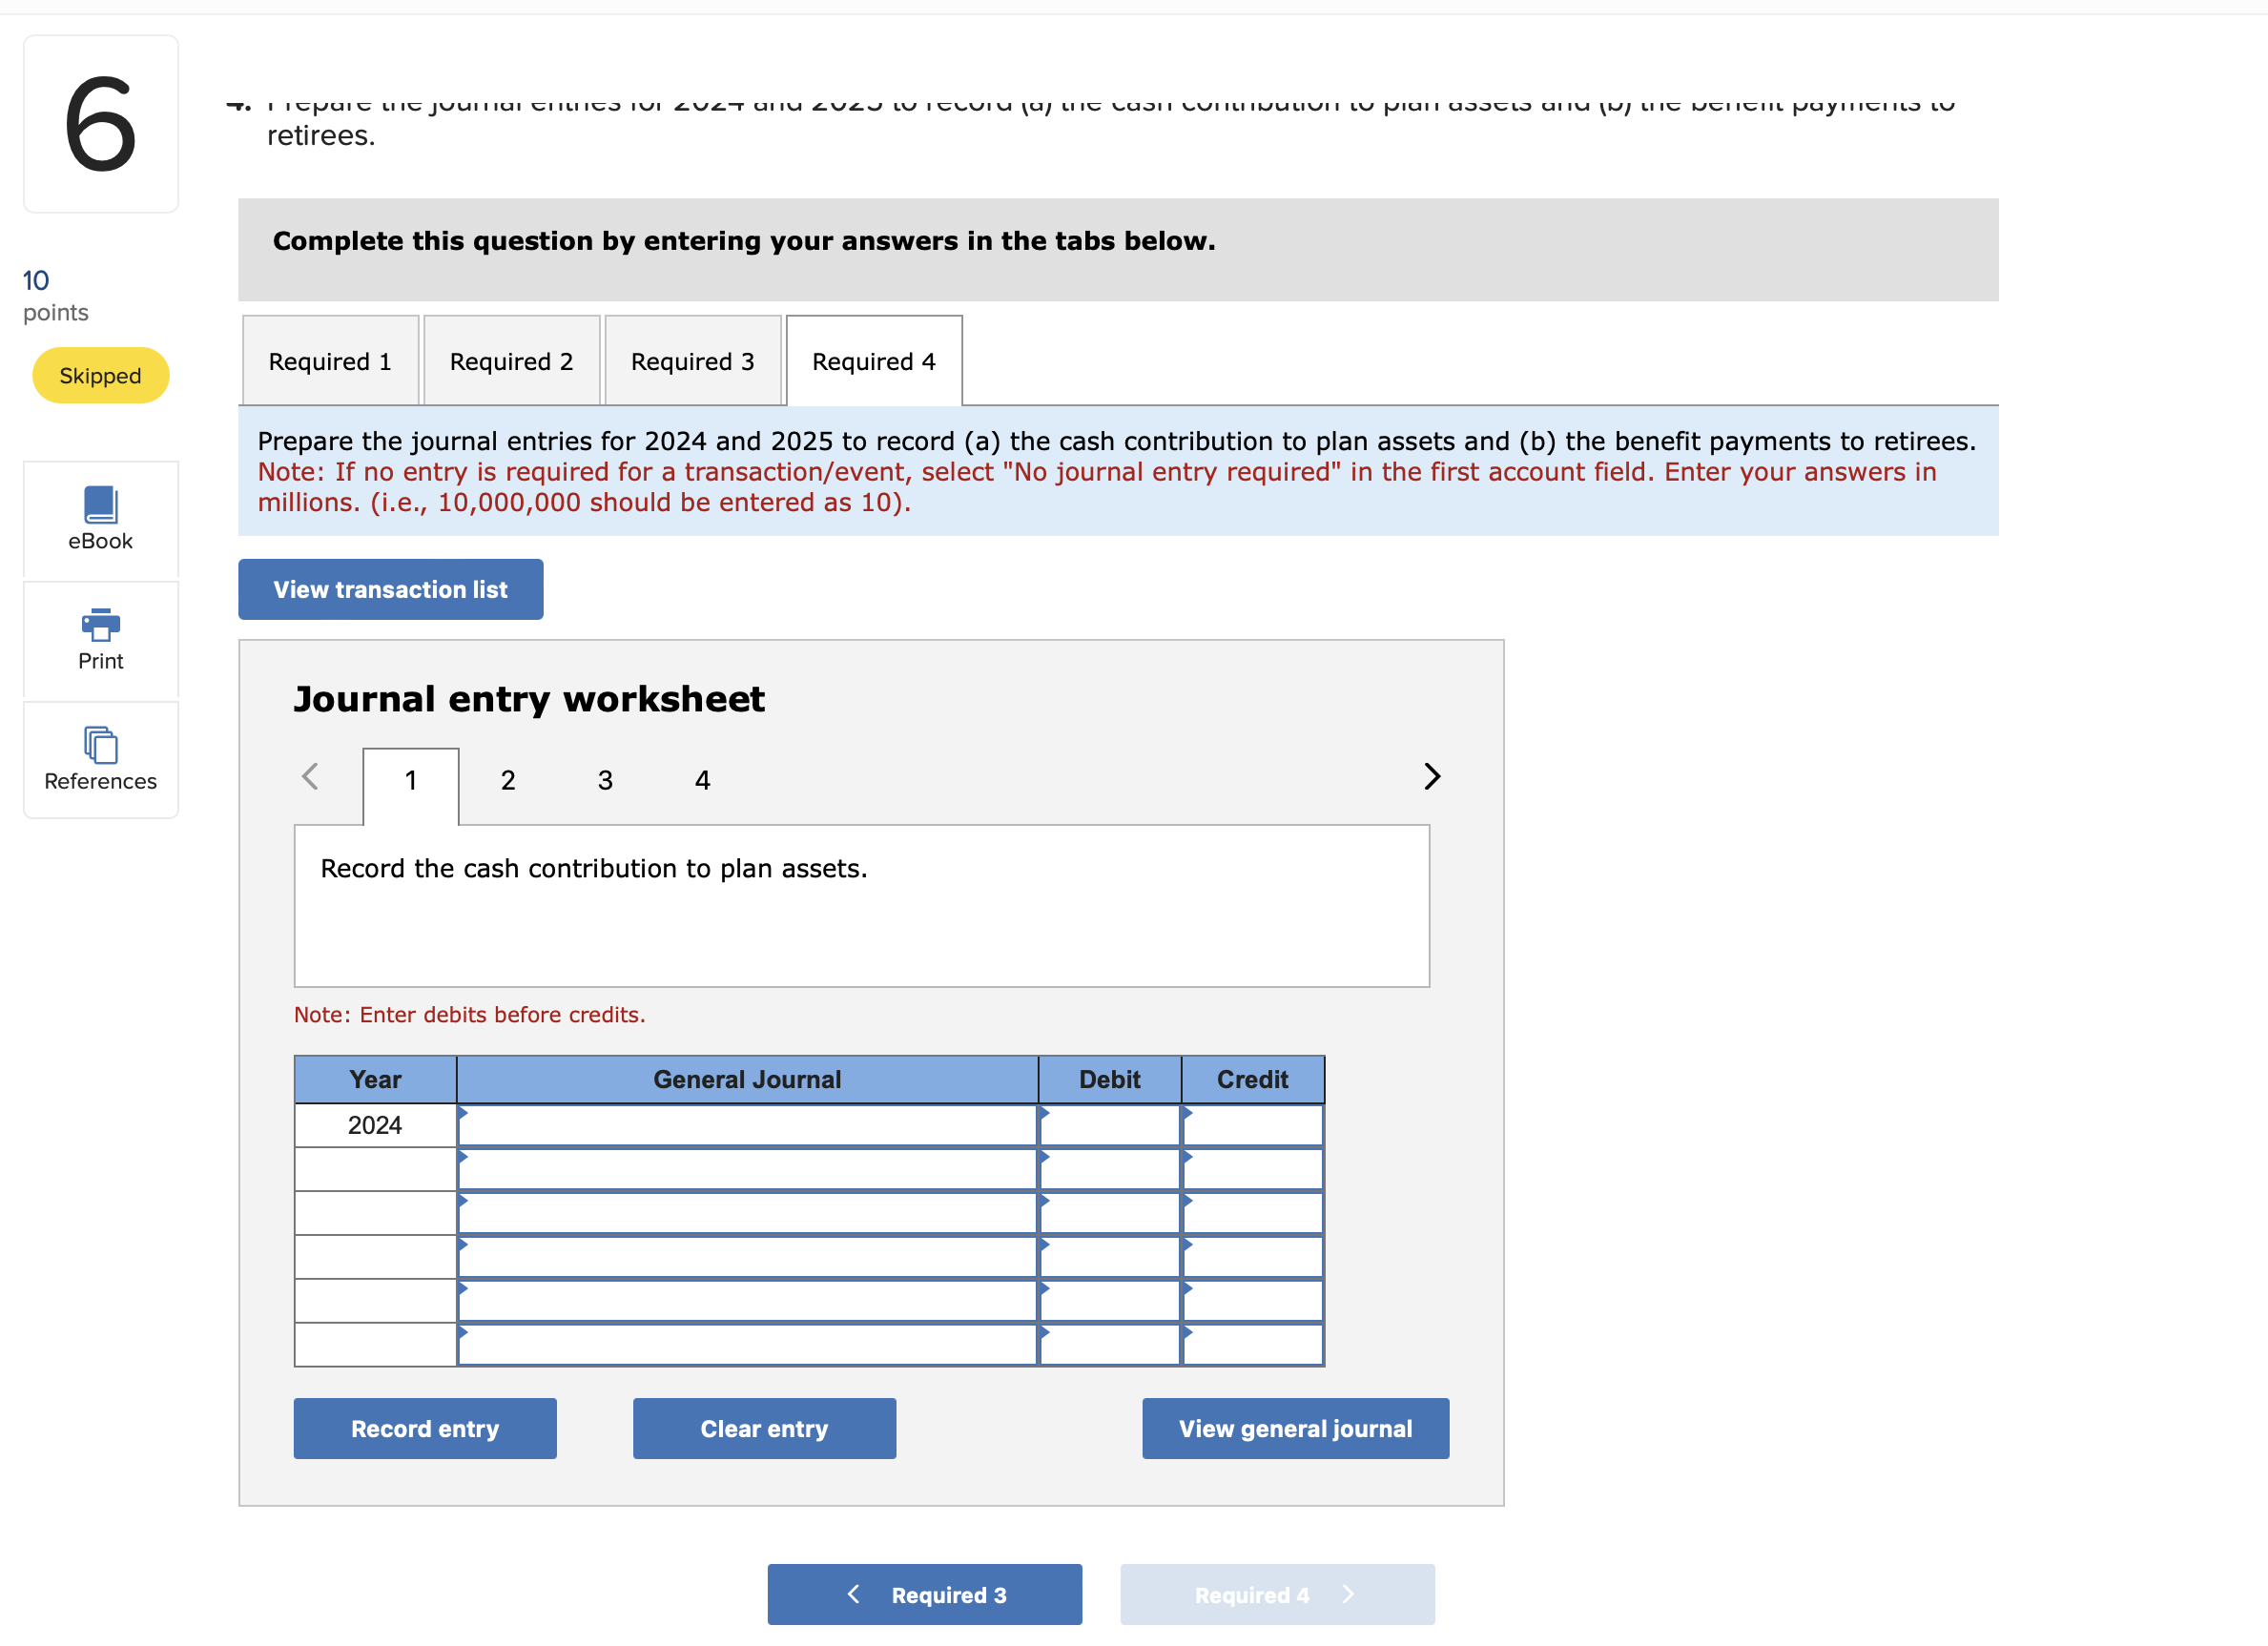Click first row Credit amount field
The image size is (2268, 1646).
coord(1252,1126)
